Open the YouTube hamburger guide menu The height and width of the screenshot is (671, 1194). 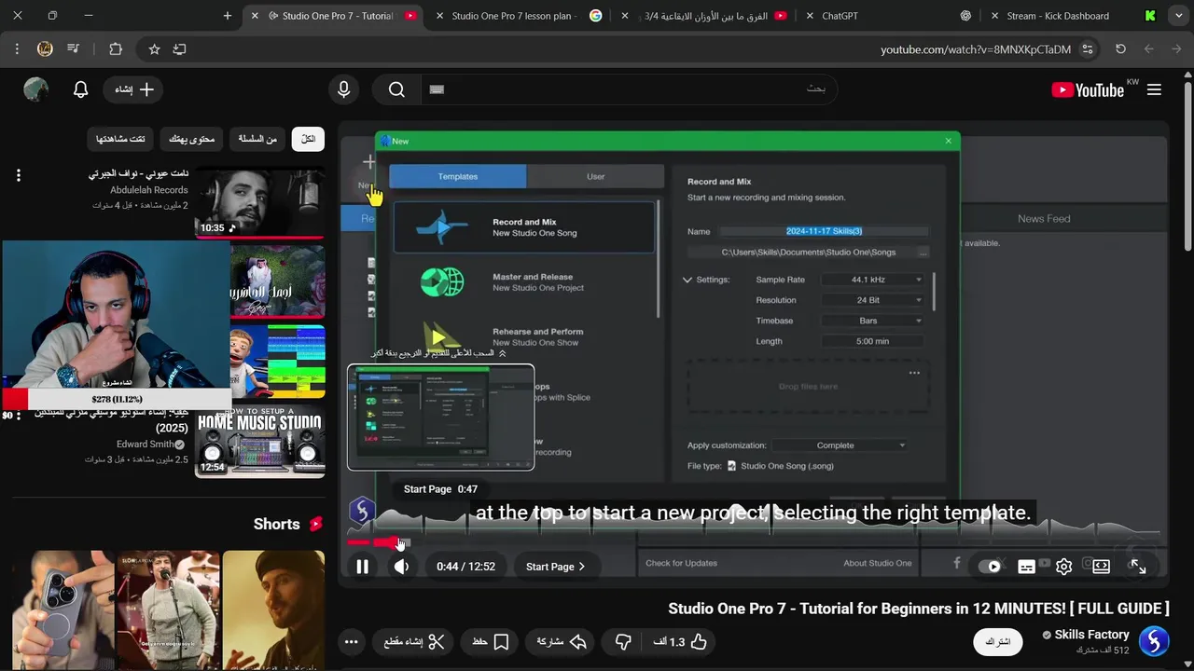point(1154,89)
